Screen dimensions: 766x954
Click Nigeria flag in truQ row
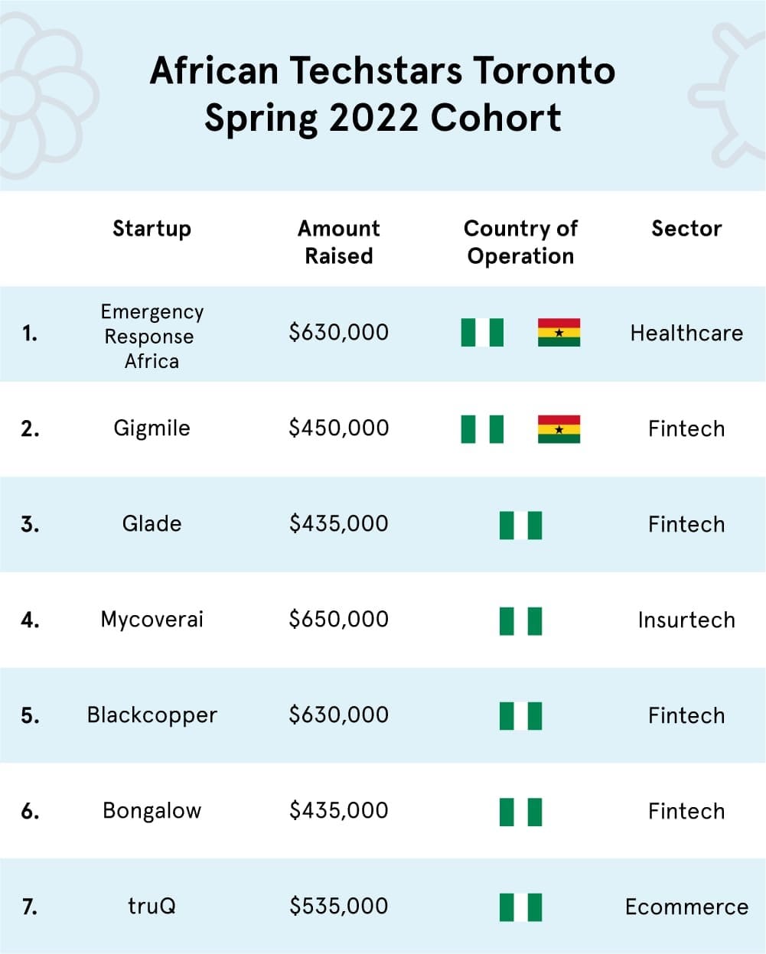(x=520, y=907)
